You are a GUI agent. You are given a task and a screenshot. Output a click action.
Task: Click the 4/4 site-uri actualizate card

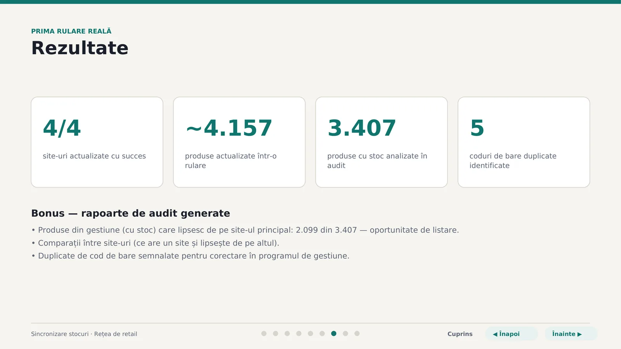coord(97,142)
